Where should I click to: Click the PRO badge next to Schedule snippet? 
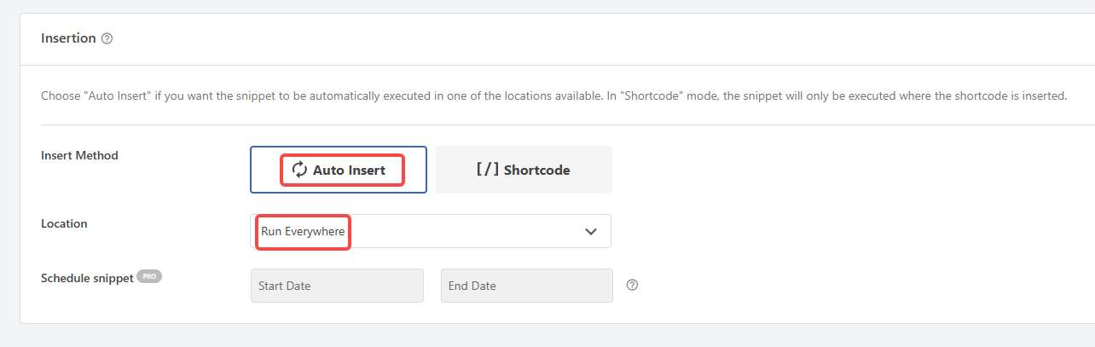coord(149,276)
